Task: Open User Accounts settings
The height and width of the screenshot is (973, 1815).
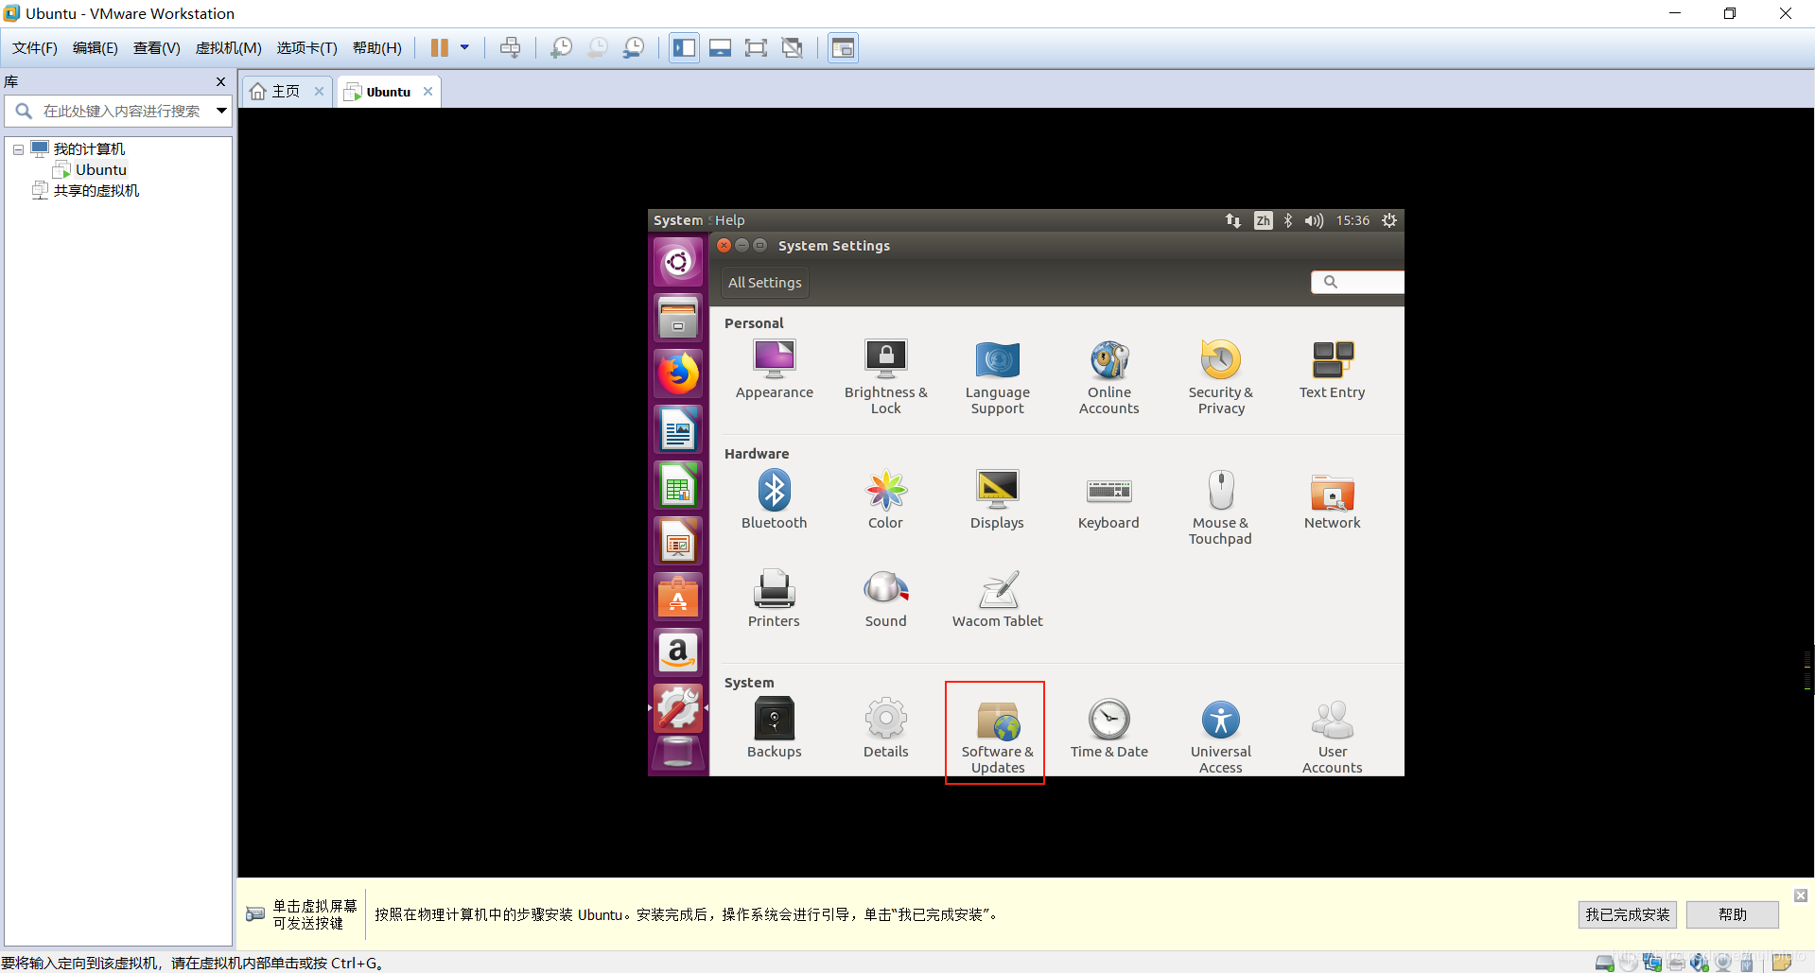Action: 1332,737
